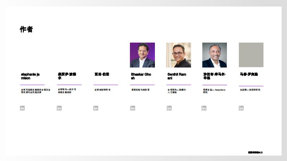287x161 pixels.
Task: Click the page number footer text
Action: 255,152
